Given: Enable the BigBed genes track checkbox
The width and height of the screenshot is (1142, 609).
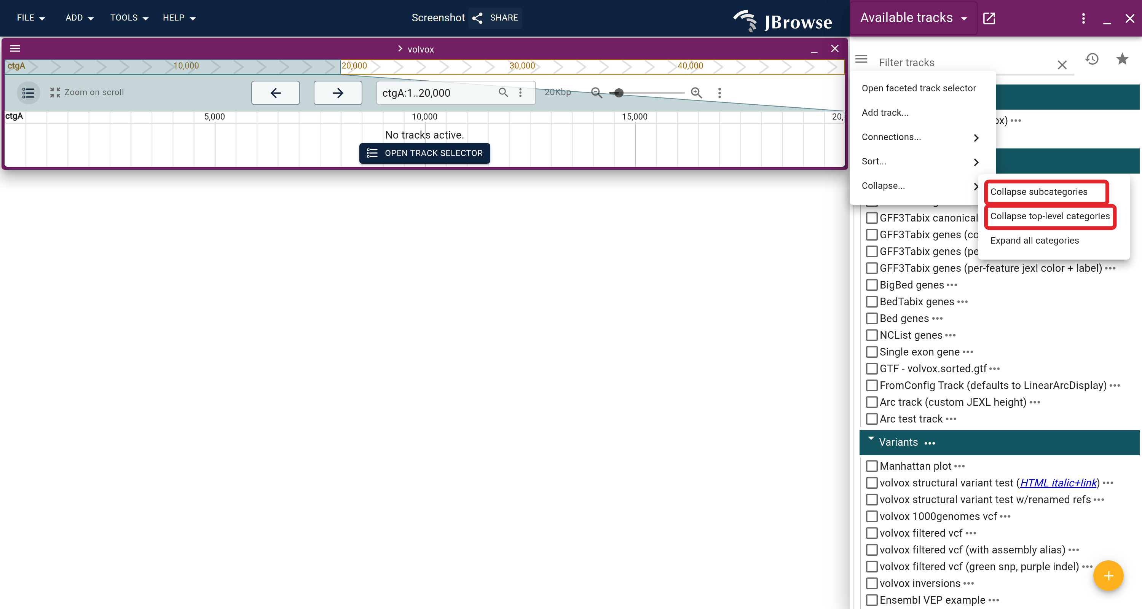Looking at the screenshot, I should click(872, 285).
